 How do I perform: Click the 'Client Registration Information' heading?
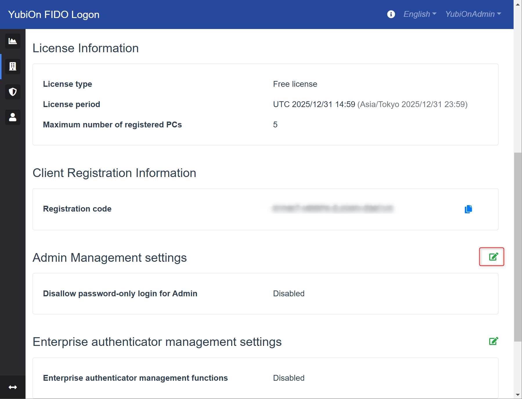(x=114, y=173)
